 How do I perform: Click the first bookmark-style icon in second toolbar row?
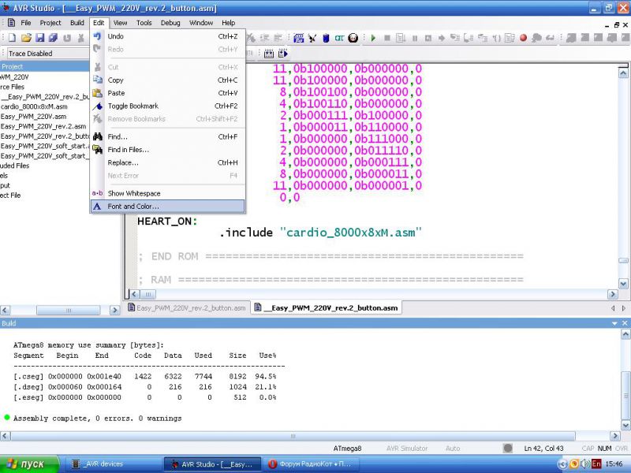coord(269,53)
